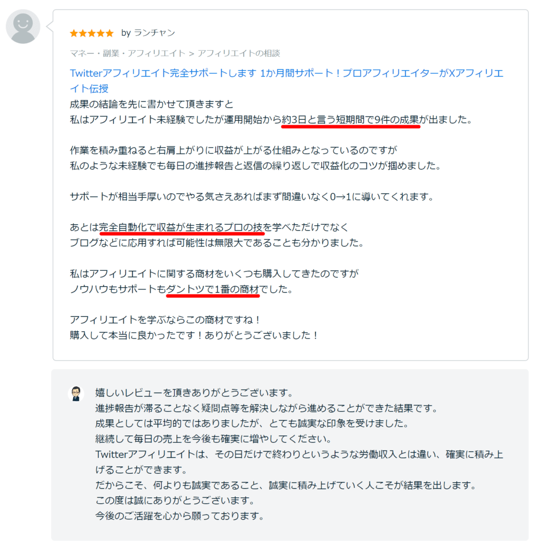Select the middle star in the rating row

coord(92,33)
